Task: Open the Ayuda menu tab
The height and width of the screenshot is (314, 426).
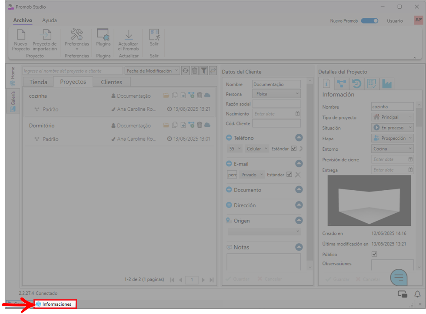Action: (50, 20)
